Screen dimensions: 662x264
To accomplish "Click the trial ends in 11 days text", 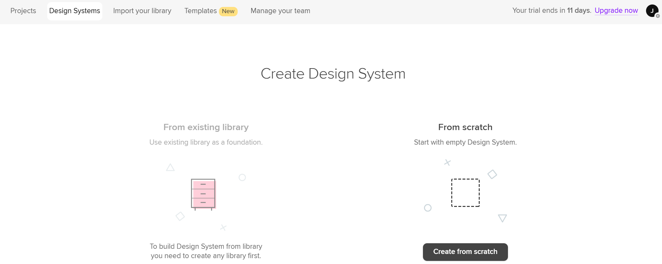I will [x=551, y=10].
